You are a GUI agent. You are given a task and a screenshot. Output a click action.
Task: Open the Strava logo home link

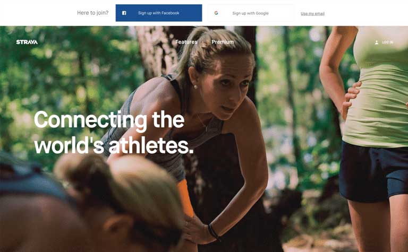click(27, 42)
